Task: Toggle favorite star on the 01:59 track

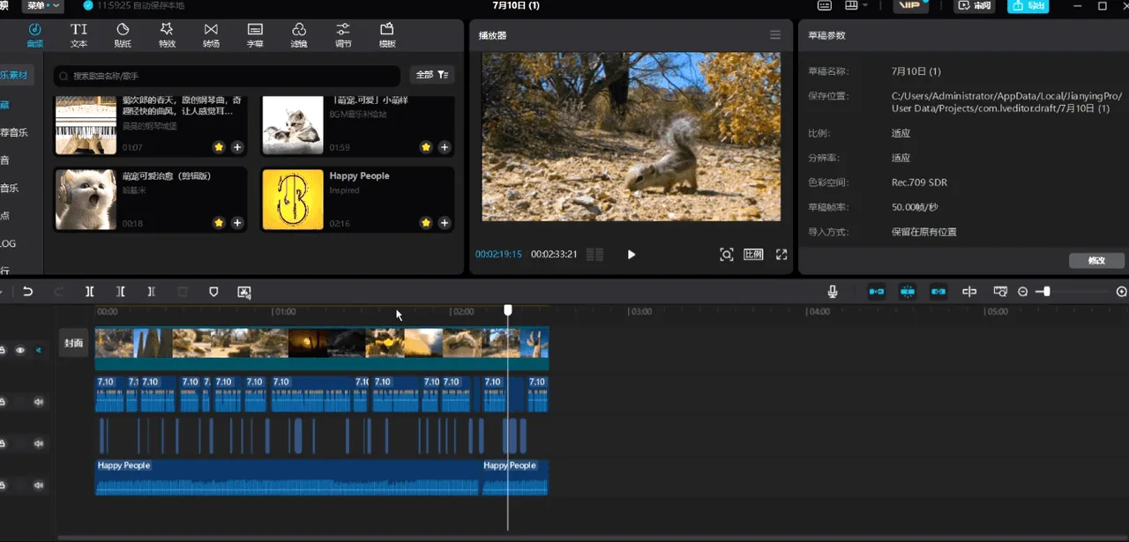Action: coord(426,147)
